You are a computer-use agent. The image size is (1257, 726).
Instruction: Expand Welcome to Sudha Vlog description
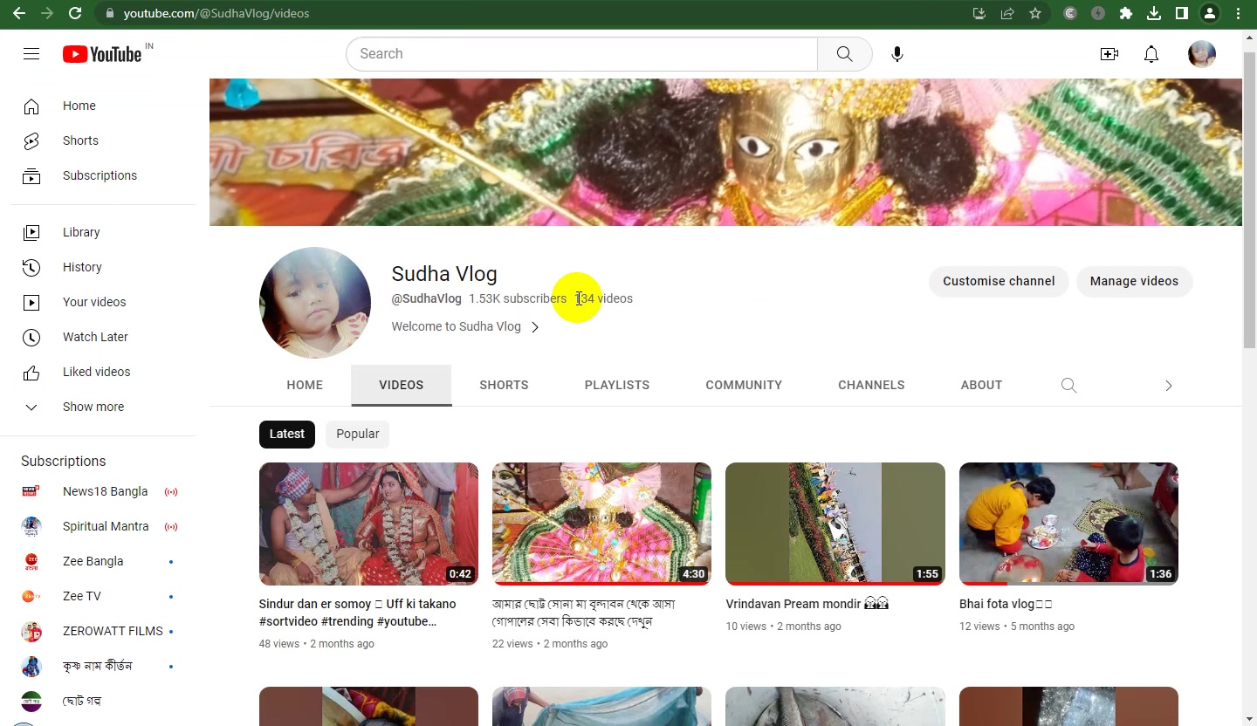pyautogui.click(x=465, y=326)
